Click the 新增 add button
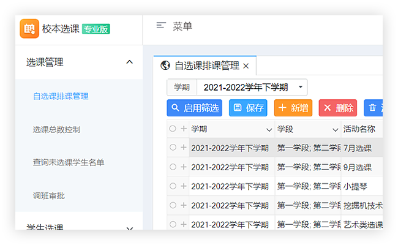The height and width of the screenshot is (245, 398). point(293,108)
